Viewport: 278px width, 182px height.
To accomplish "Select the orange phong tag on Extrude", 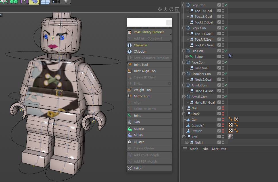I will click(236, 131).
